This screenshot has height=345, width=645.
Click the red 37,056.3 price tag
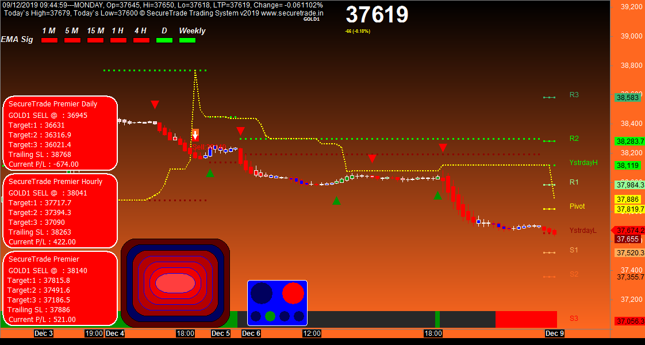click(x=629, y=321)
